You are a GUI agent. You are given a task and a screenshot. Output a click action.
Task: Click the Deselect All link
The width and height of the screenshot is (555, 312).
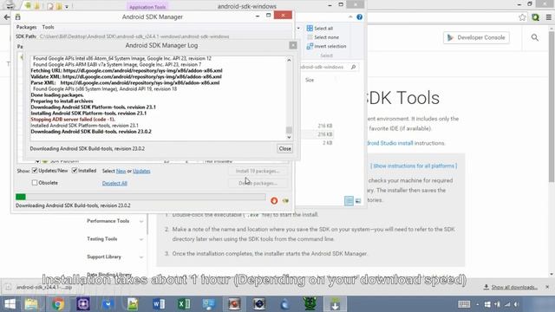click(114, 183)
